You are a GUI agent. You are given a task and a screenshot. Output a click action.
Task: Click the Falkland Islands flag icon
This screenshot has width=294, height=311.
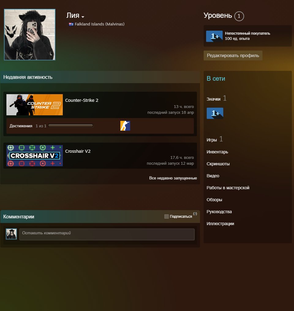click(x=71, y=24)
